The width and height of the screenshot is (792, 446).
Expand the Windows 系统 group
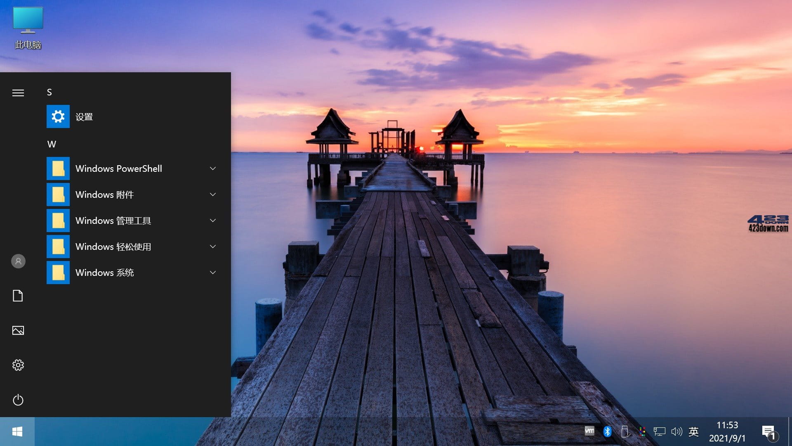click(x=213, y=273)
